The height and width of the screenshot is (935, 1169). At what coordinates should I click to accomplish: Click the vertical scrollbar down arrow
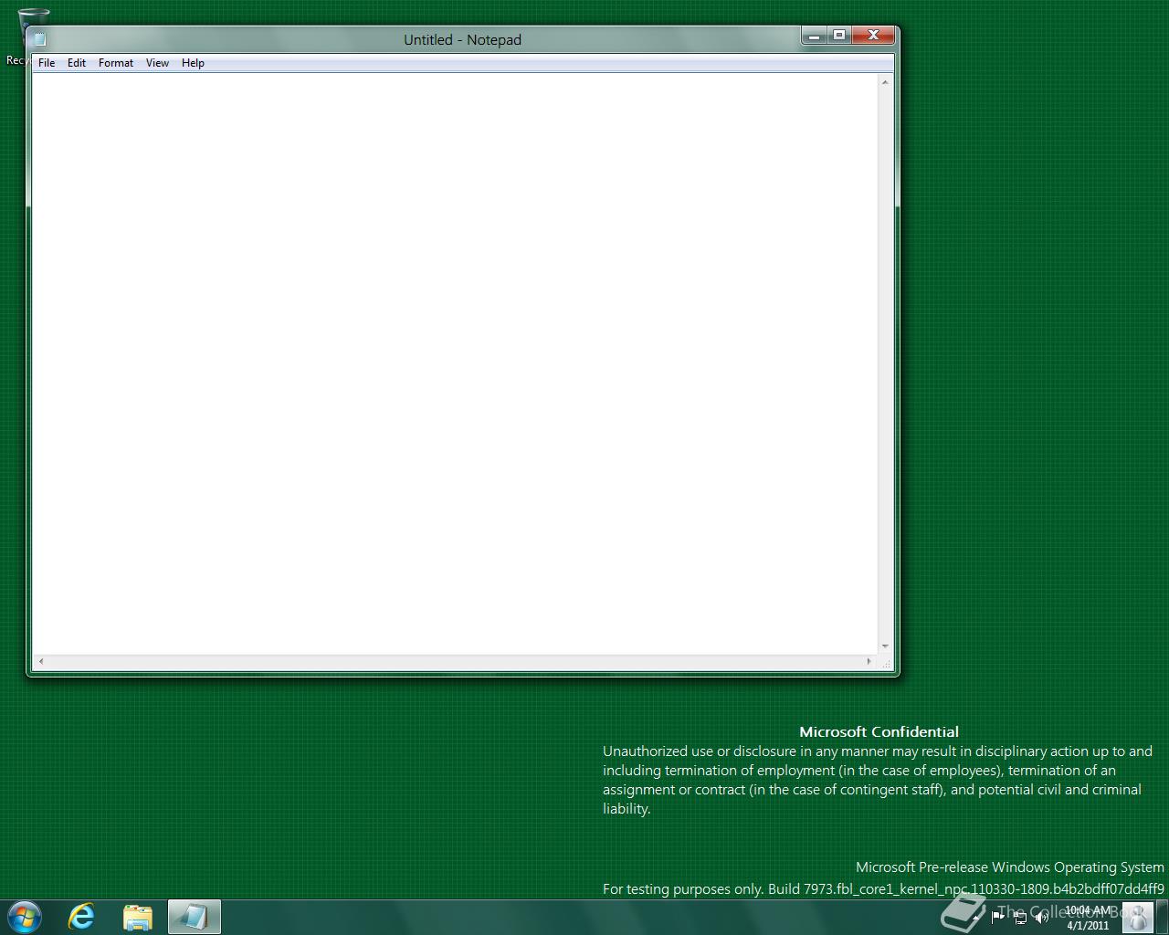885,646
